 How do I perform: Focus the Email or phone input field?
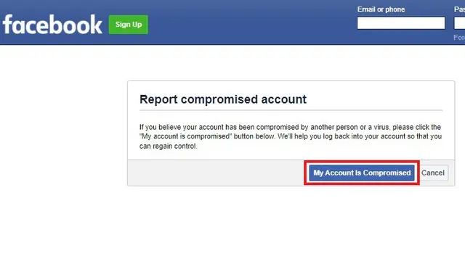click(x=401, y=23)
